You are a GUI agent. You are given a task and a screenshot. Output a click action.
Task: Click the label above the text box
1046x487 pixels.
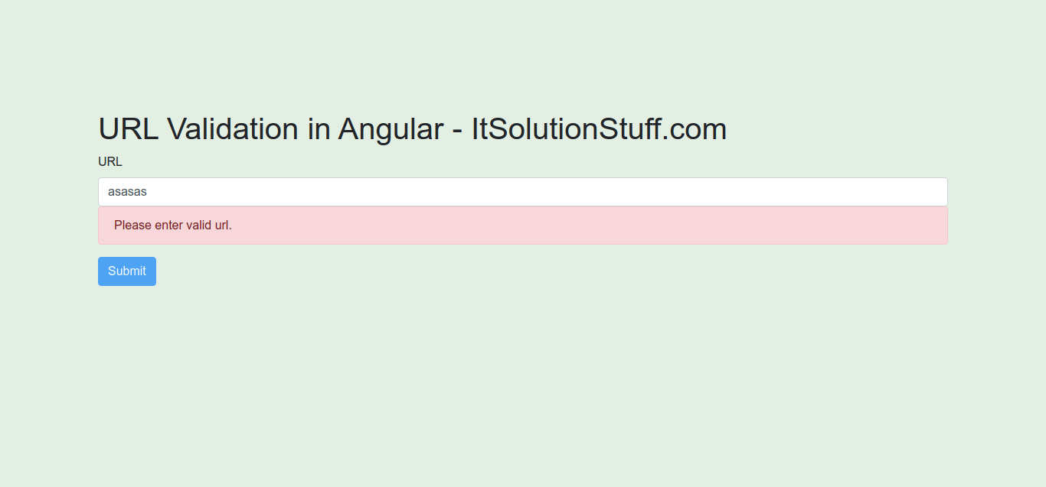(110, 161)
